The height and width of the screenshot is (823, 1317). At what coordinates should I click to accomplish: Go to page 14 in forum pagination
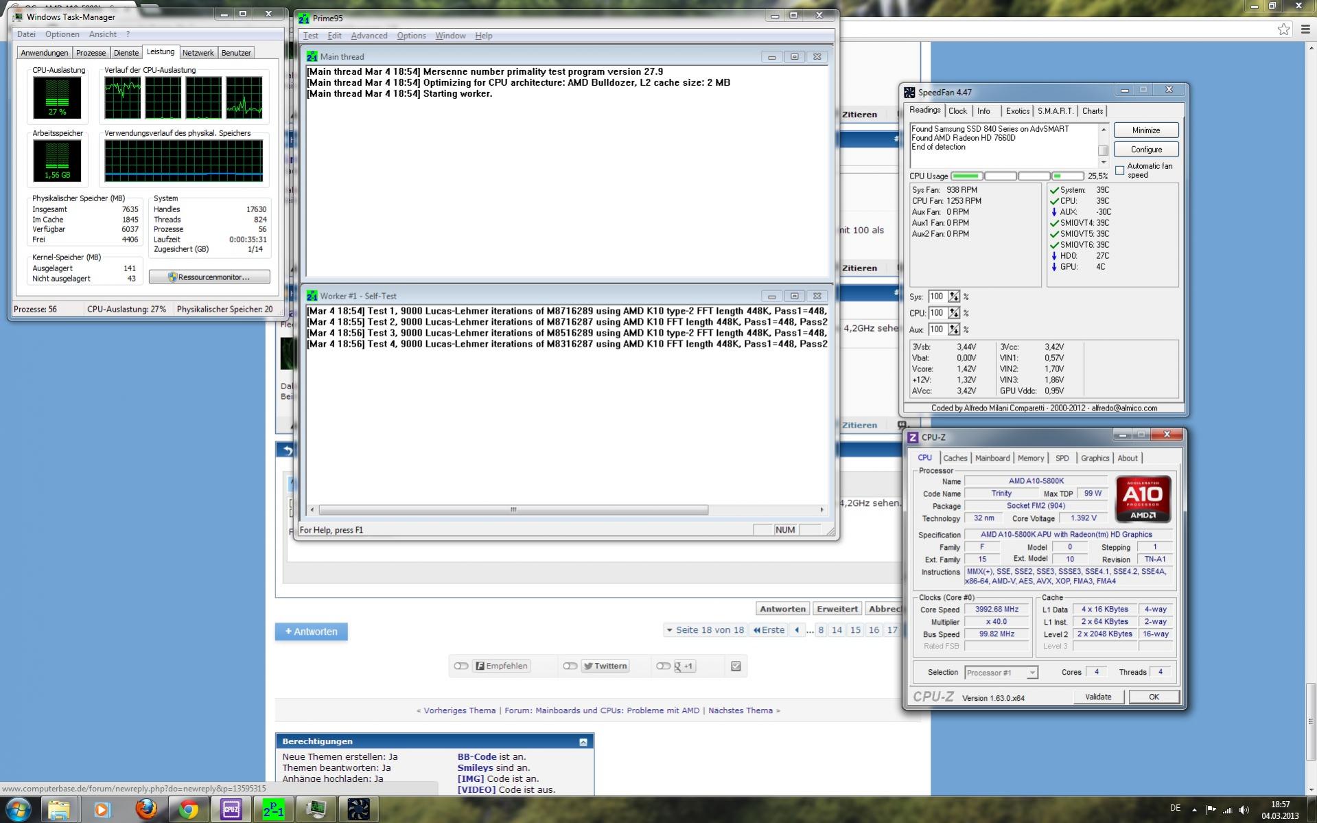point(837,630)
